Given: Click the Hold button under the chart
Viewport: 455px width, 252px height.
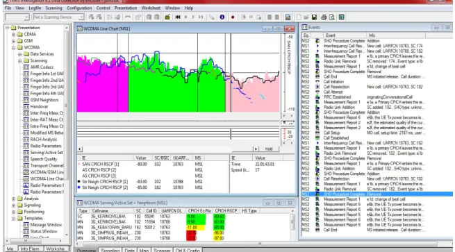Looking at the screenshot, I should tap(269, 149).
